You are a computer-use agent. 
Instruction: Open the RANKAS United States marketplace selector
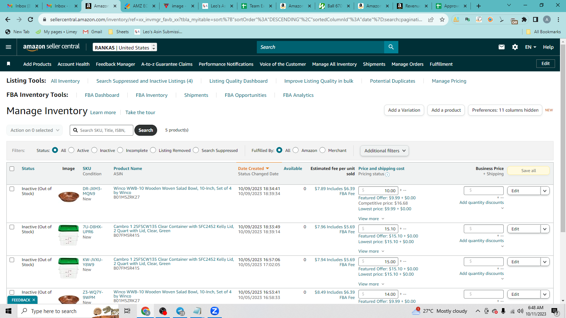125,47
